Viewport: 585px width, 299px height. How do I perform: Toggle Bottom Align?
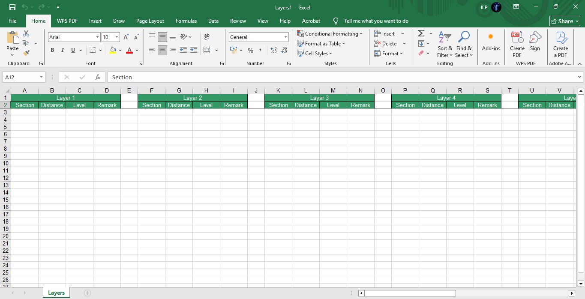tap(173, 37)
